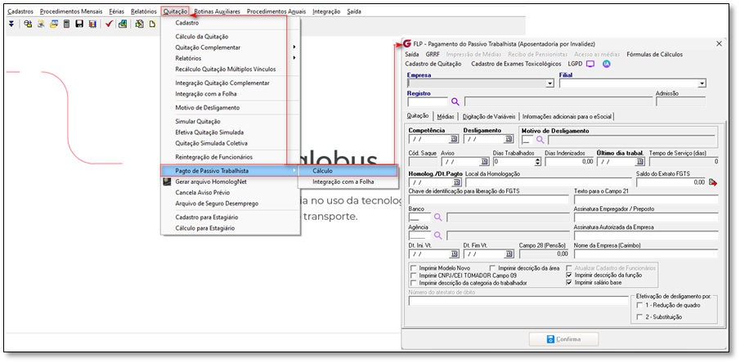Expand Quitação Complementar submenu

pos(294,47)
